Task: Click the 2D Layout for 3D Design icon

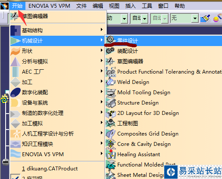Action: tap(111, 114)
